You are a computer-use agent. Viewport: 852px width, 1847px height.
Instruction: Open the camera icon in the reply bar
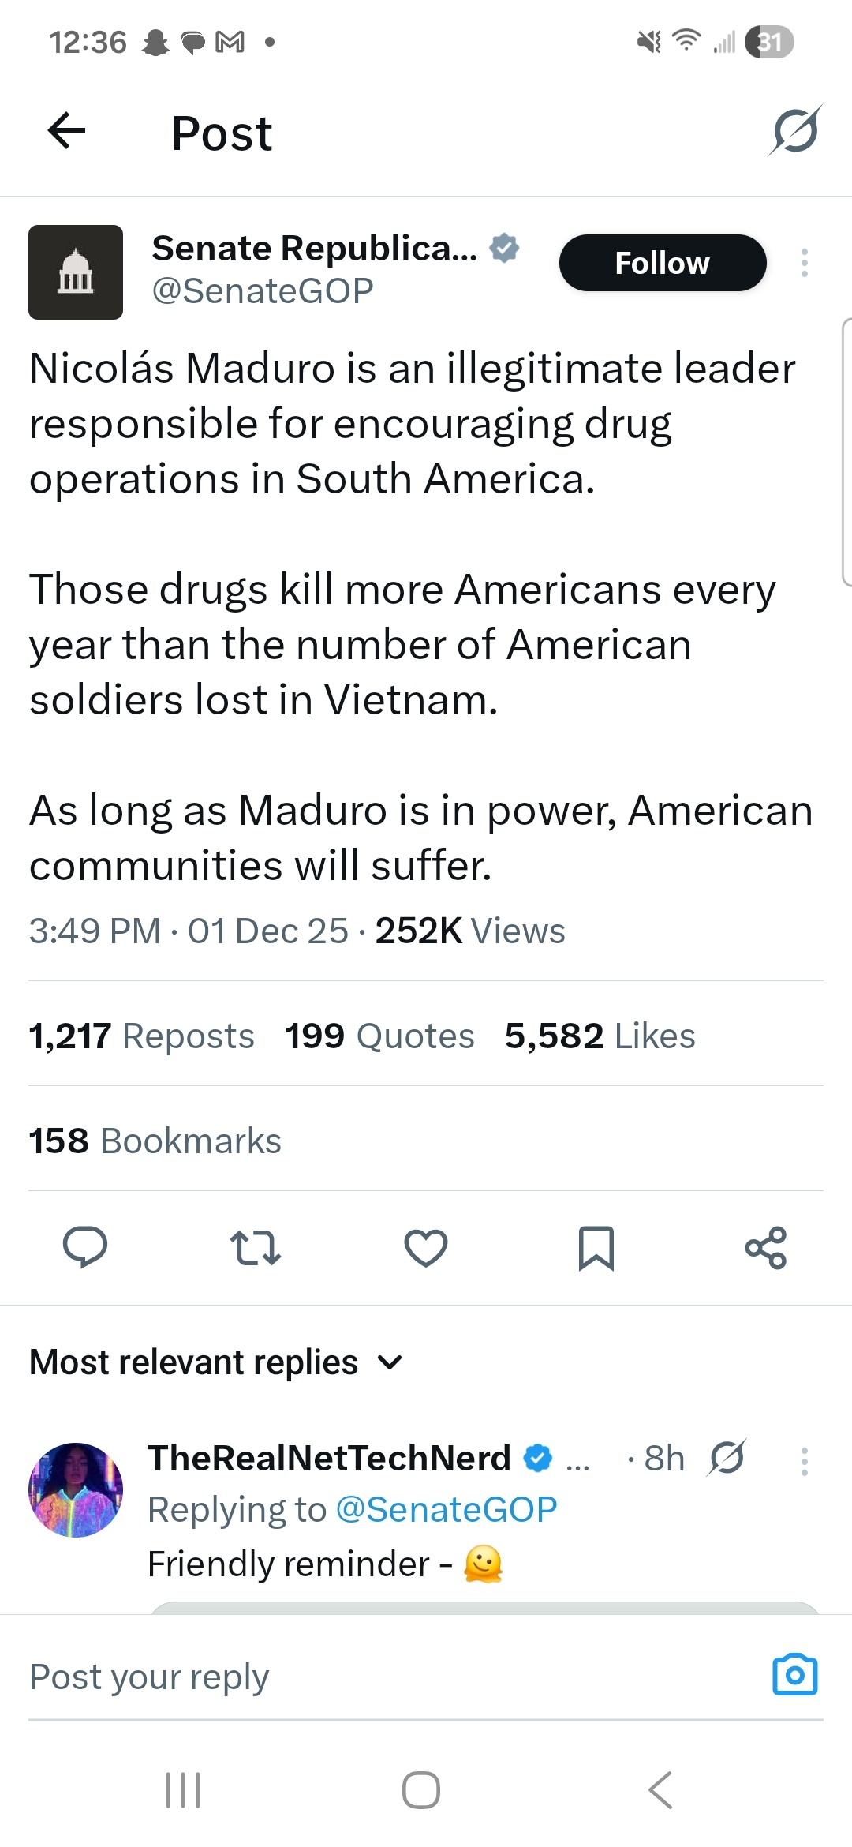(795, 1674)
